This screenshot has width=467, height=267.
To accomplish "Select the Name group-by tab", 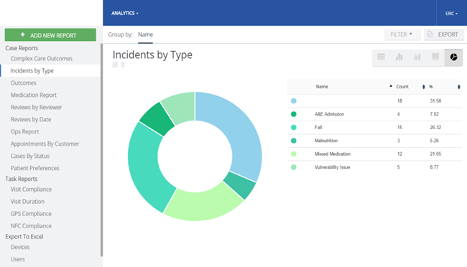I will (145, 34).
